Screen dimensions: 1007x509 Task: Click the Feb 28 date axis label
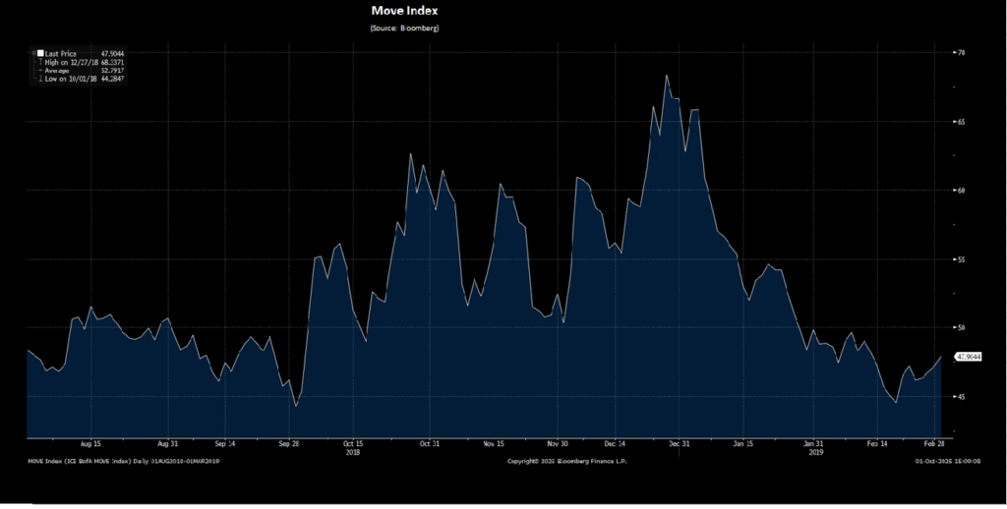pyautogui.click(x=932, y=444)
